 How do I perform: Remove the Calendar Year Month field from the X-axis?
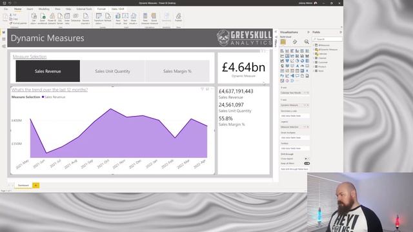(308, 93)
